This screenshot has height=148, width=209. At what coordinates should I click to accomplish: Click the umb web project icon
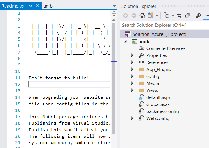pos(134,41)
